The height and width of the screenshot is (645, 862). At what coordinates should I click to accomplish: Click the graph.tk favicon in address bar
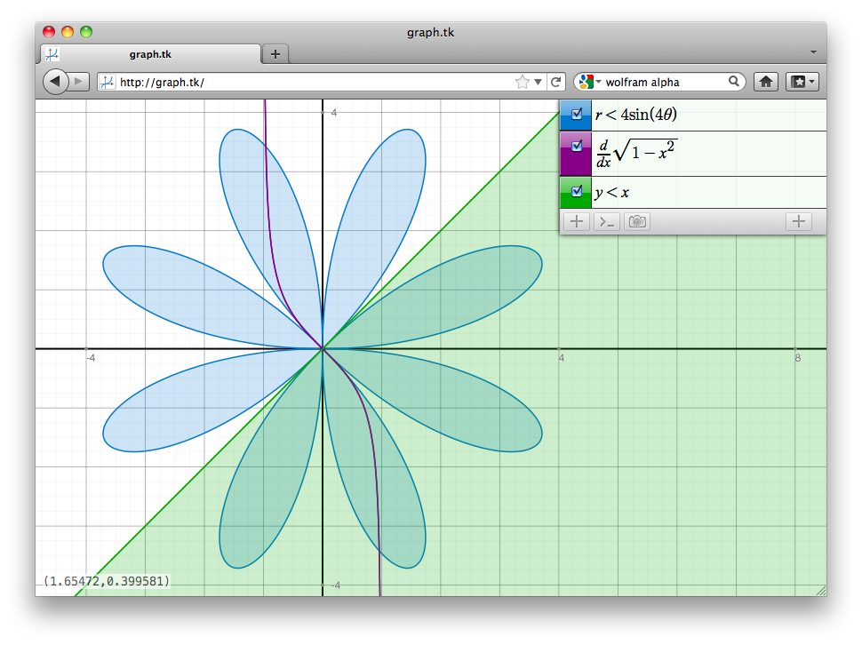pos(108,83)
